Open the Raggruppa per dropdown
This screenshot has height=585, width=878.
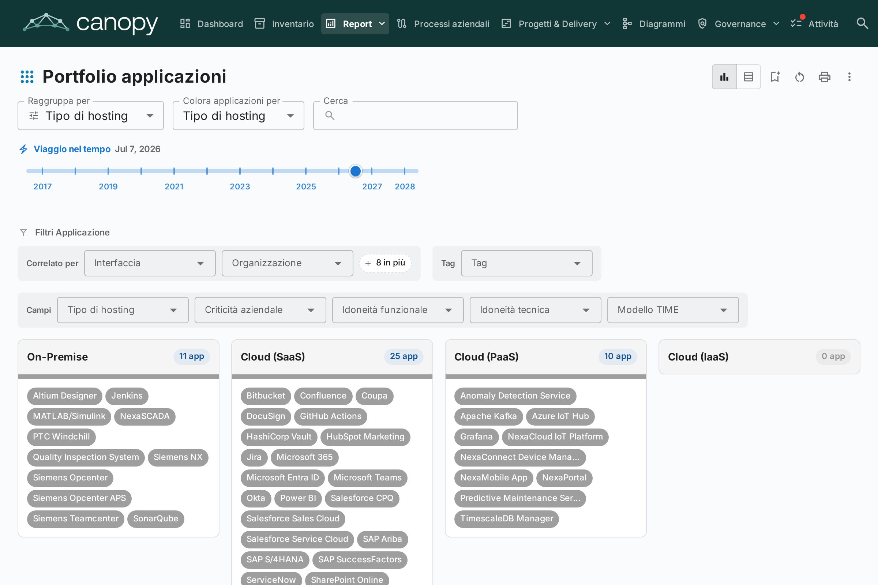tap(91, 116)
